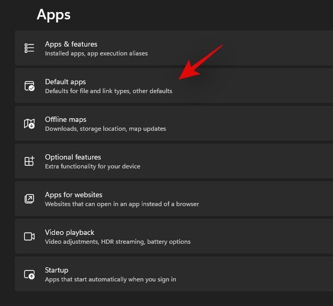Open the Apps & features settings
Screen dimensions: 333x306
click(x=71, y=44)
